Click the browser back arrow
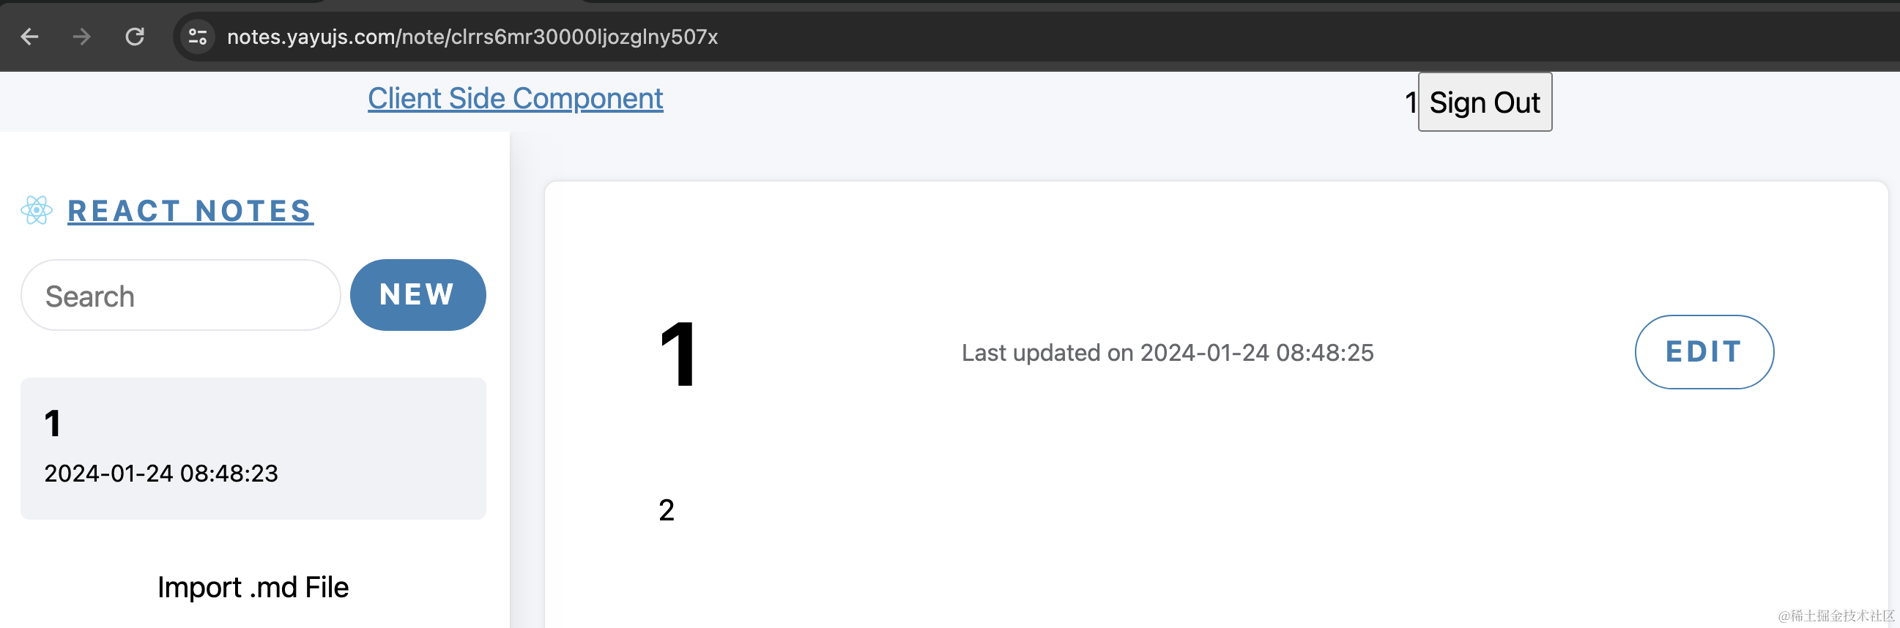The image size is (1900, 628). (x=29, y=36)
